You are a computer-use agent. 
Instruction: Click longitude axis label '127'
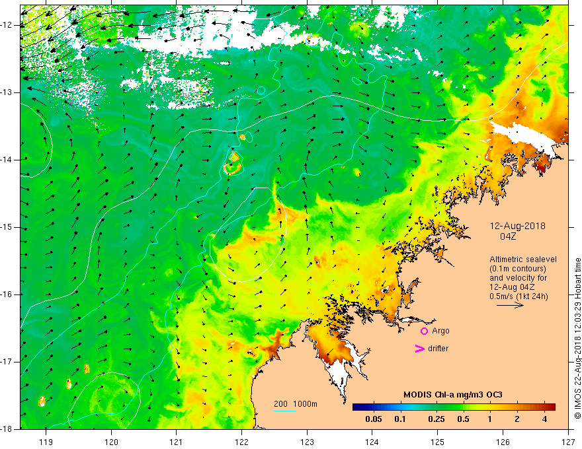[568, 442]
